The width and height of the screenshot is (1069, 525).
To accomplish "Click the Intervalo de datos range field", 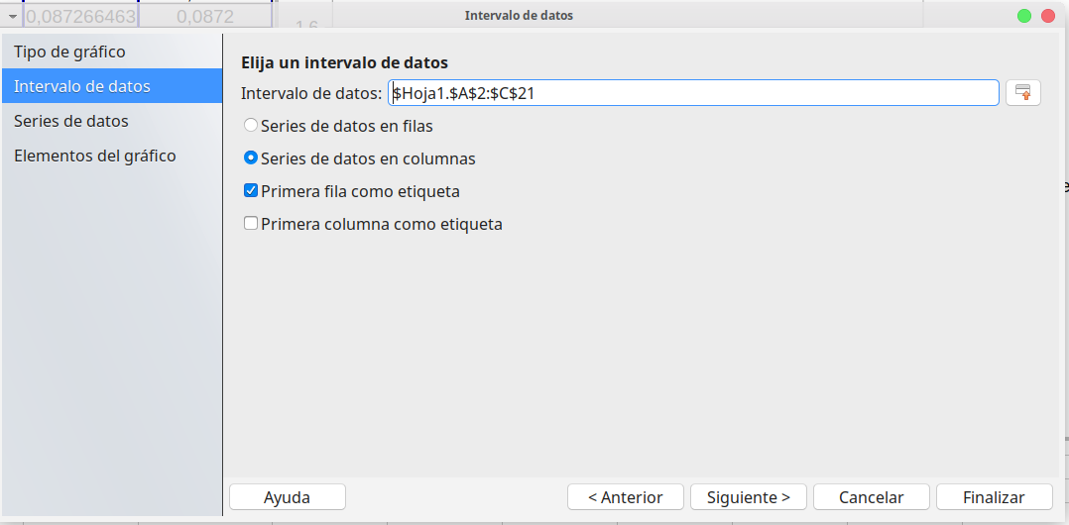I will (693, 92).
